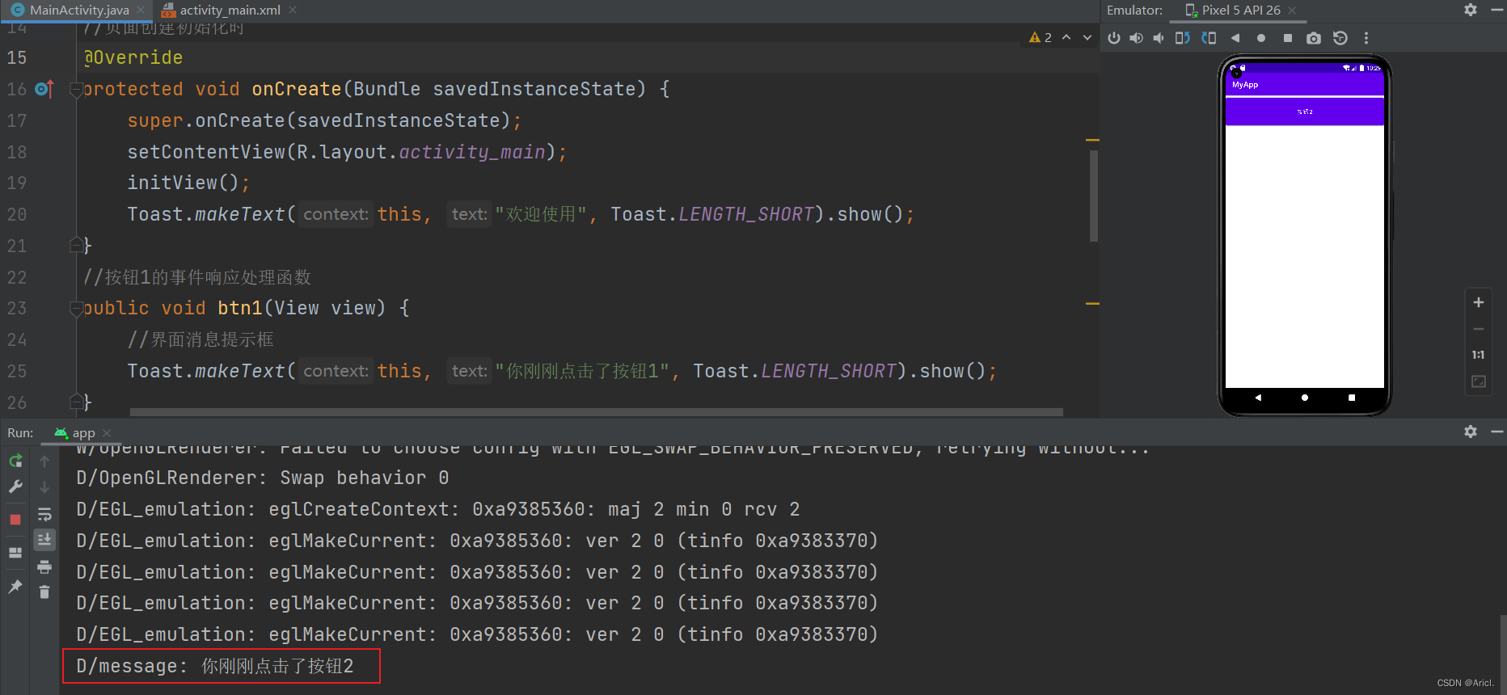
Task: Select app tab in Run panel
Action: [74, 432]
